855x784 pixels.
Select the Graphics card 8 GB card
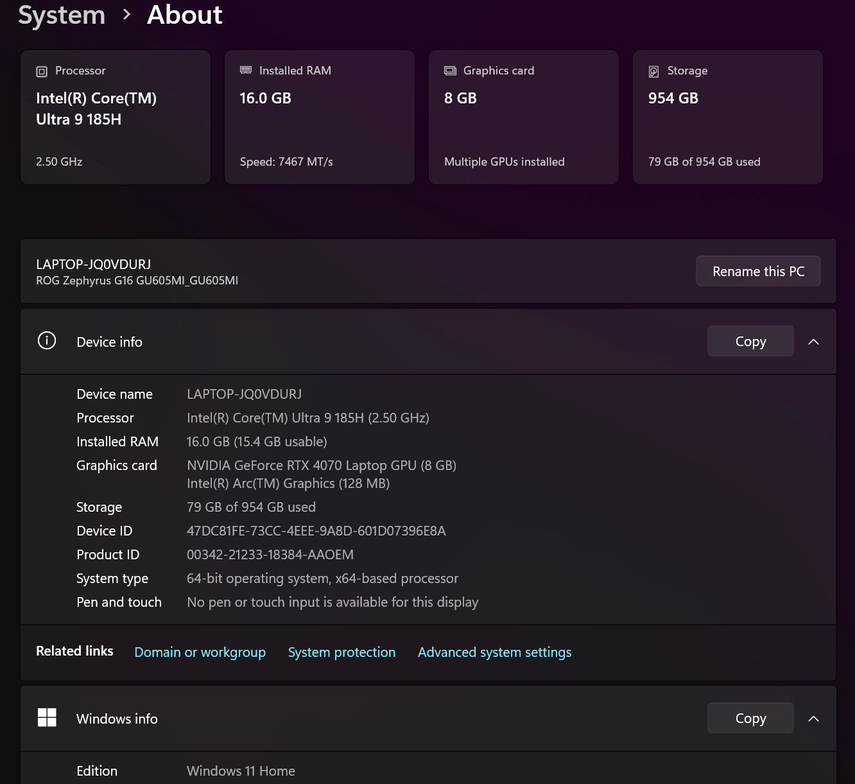pos(524,118)
